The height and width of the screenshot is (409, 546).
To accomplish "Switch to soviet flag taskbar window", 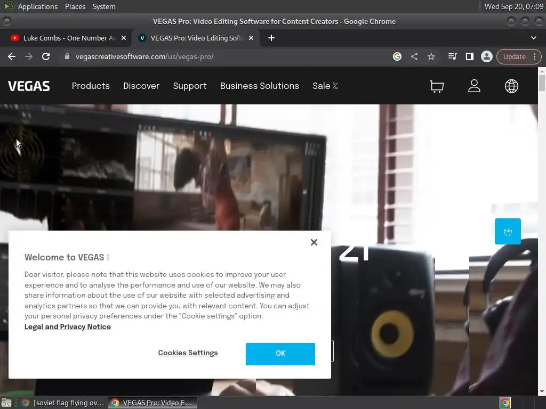I will (63, 403).
